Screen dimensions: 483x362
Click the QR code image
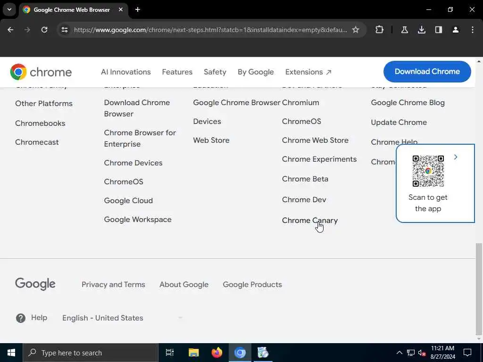pyautogui.click(x=428, y=171)
